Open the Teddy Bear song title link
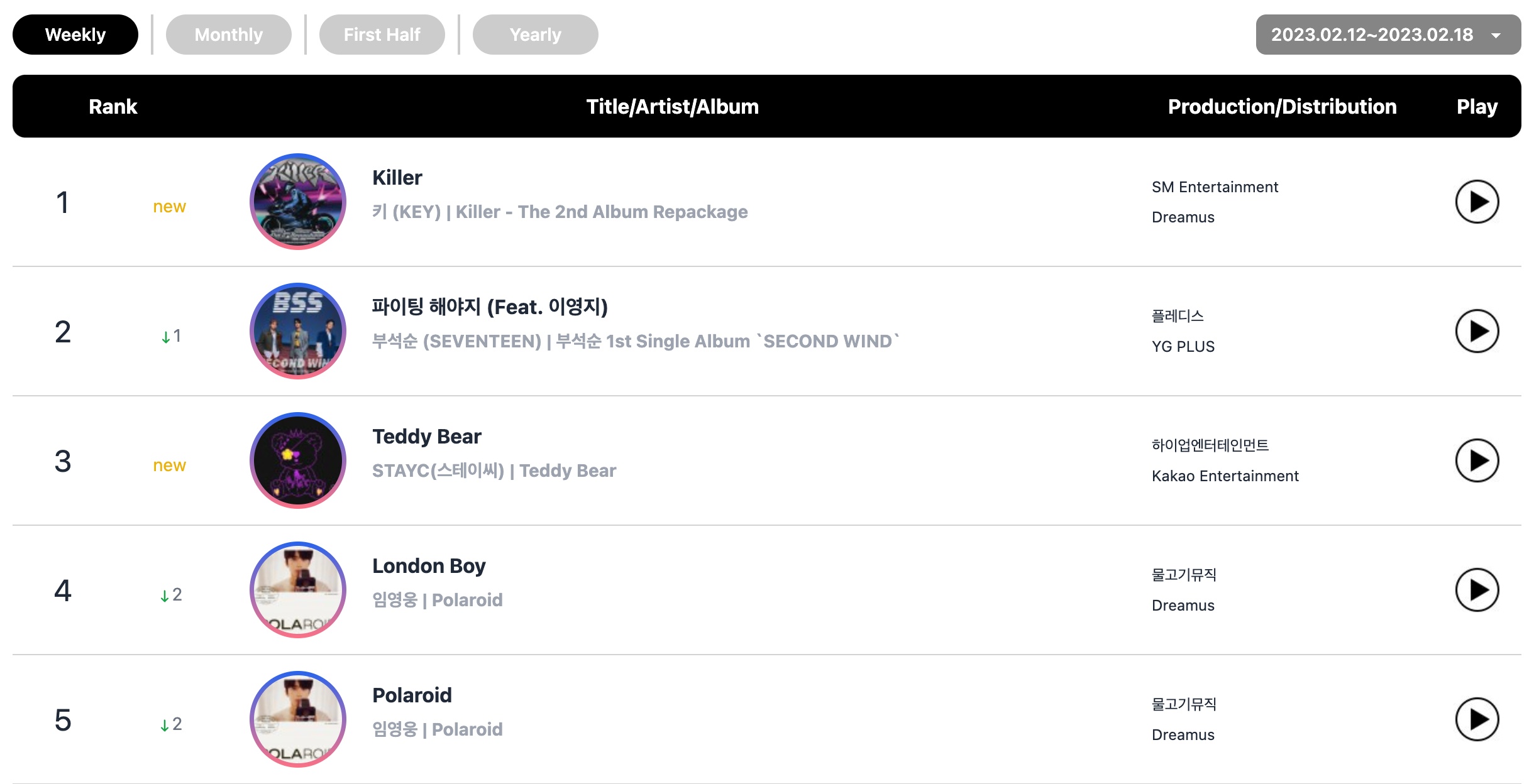This screenshot has width=1534, height=784. [427, 437]
